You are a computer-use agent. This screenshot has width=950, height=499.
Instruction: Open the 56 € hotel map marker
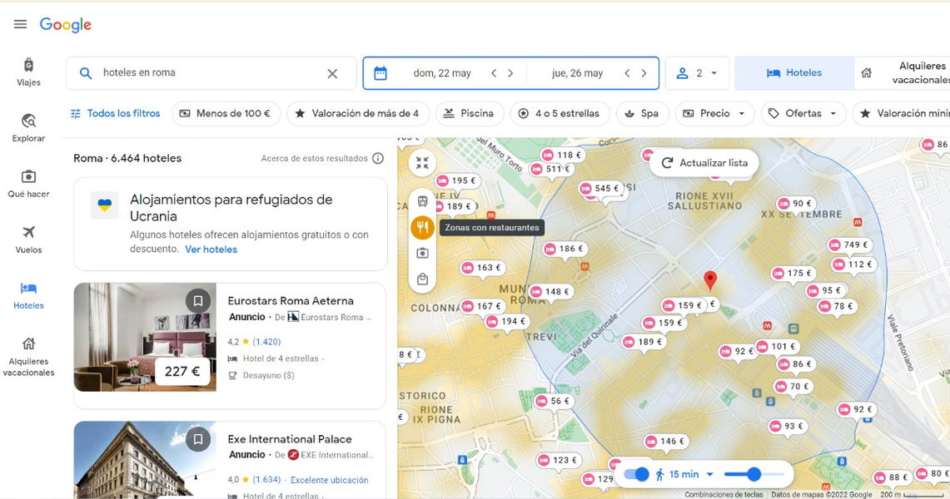[554, 401]
